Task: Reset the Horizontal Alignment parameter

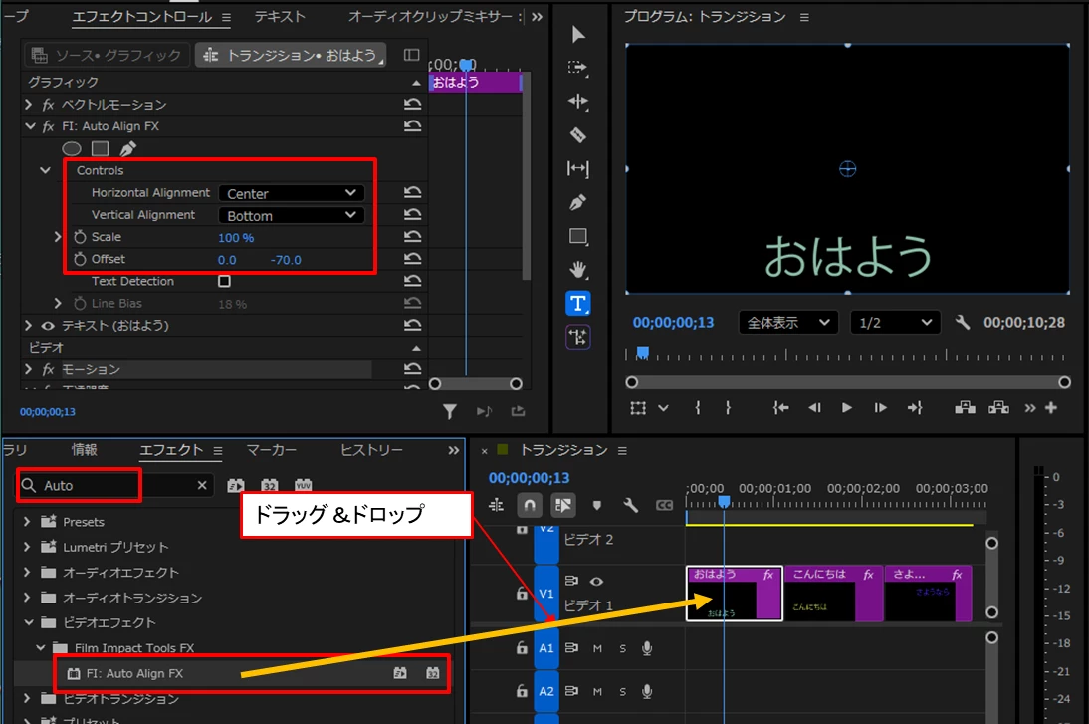Action: tap(412, 192)
